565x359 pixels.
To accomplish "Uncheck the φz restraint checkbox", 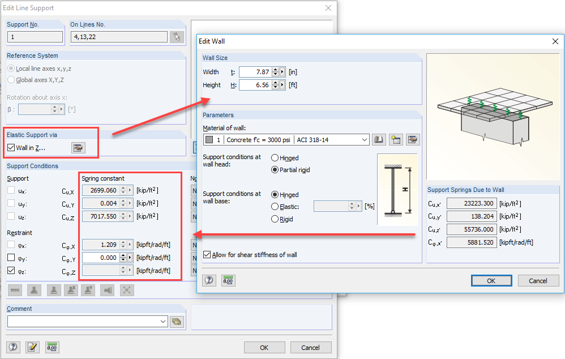I will tap(11, 271).
